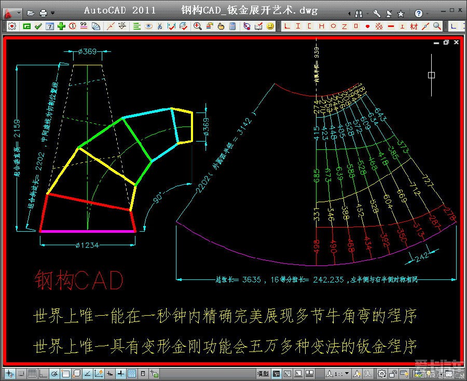The height and width of the screenshot is (381, 467).
Task: Expand the Quick Access Toolbar customize arrow
Action: click(53, 13)
